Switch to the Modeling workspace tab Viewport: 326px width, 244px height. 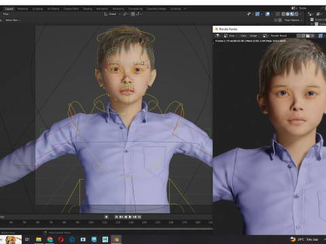22,9
